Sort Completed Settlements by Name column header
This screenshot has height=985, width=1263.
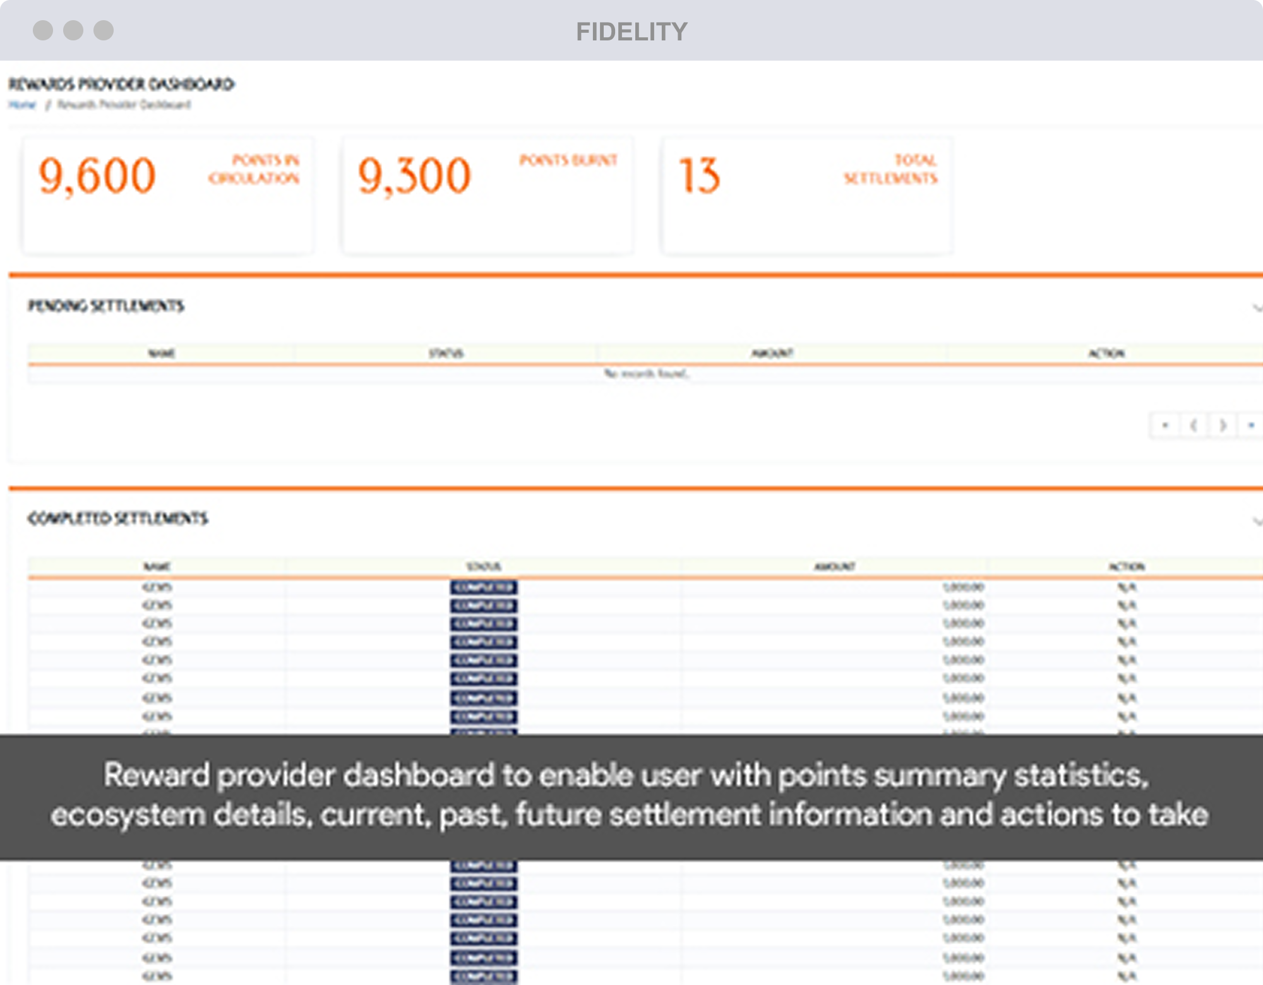point(157,566)
